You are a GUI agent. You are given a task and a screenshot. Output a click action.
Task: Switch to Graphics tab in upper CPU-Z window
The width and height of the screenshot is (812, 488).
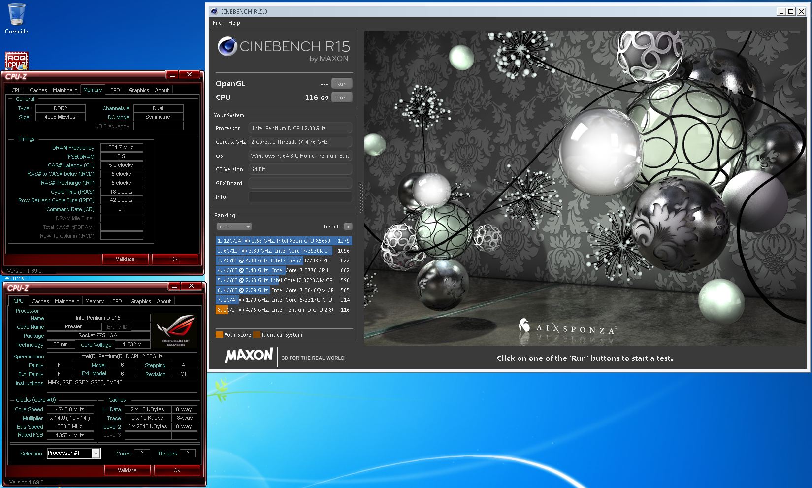[x=139, y=90]
